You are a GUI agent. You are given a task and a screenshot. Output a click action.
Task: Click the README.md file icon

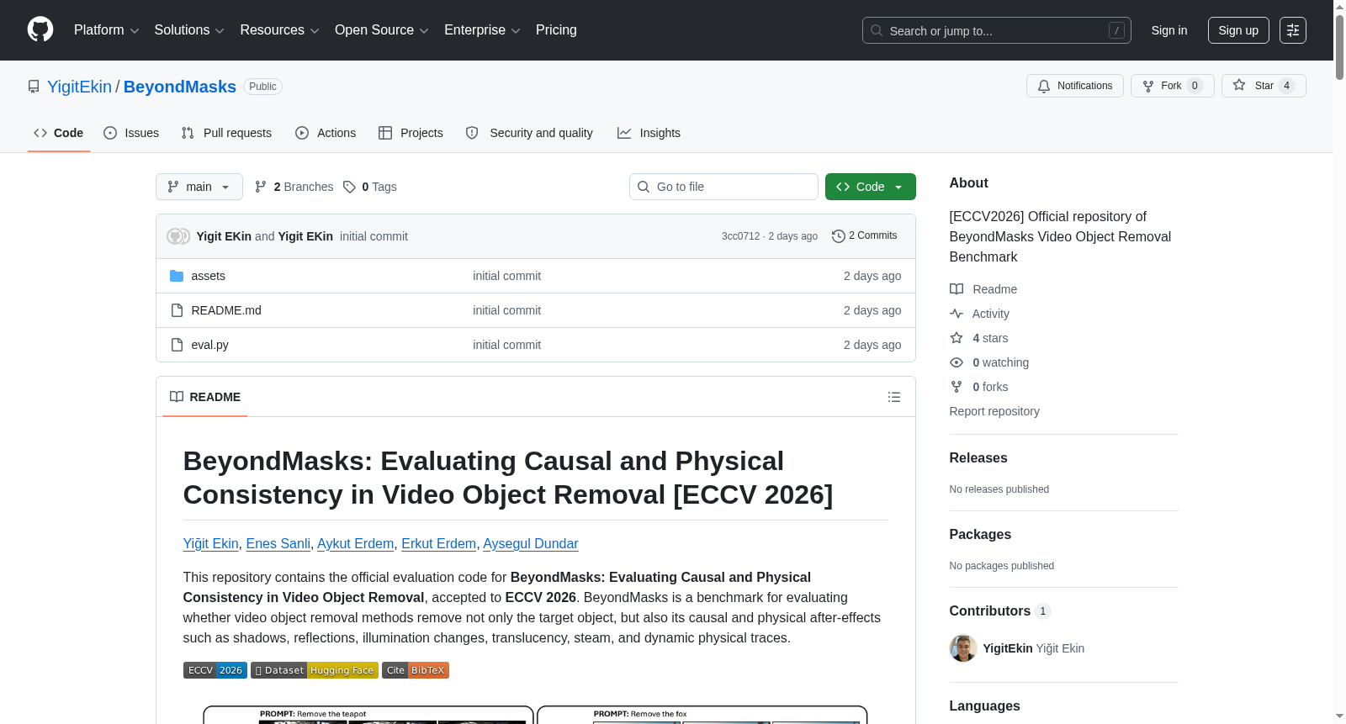click(177, 310)
